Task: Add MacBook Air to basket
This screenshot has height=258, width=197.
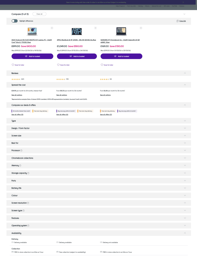Action: [x=77, y=56]
